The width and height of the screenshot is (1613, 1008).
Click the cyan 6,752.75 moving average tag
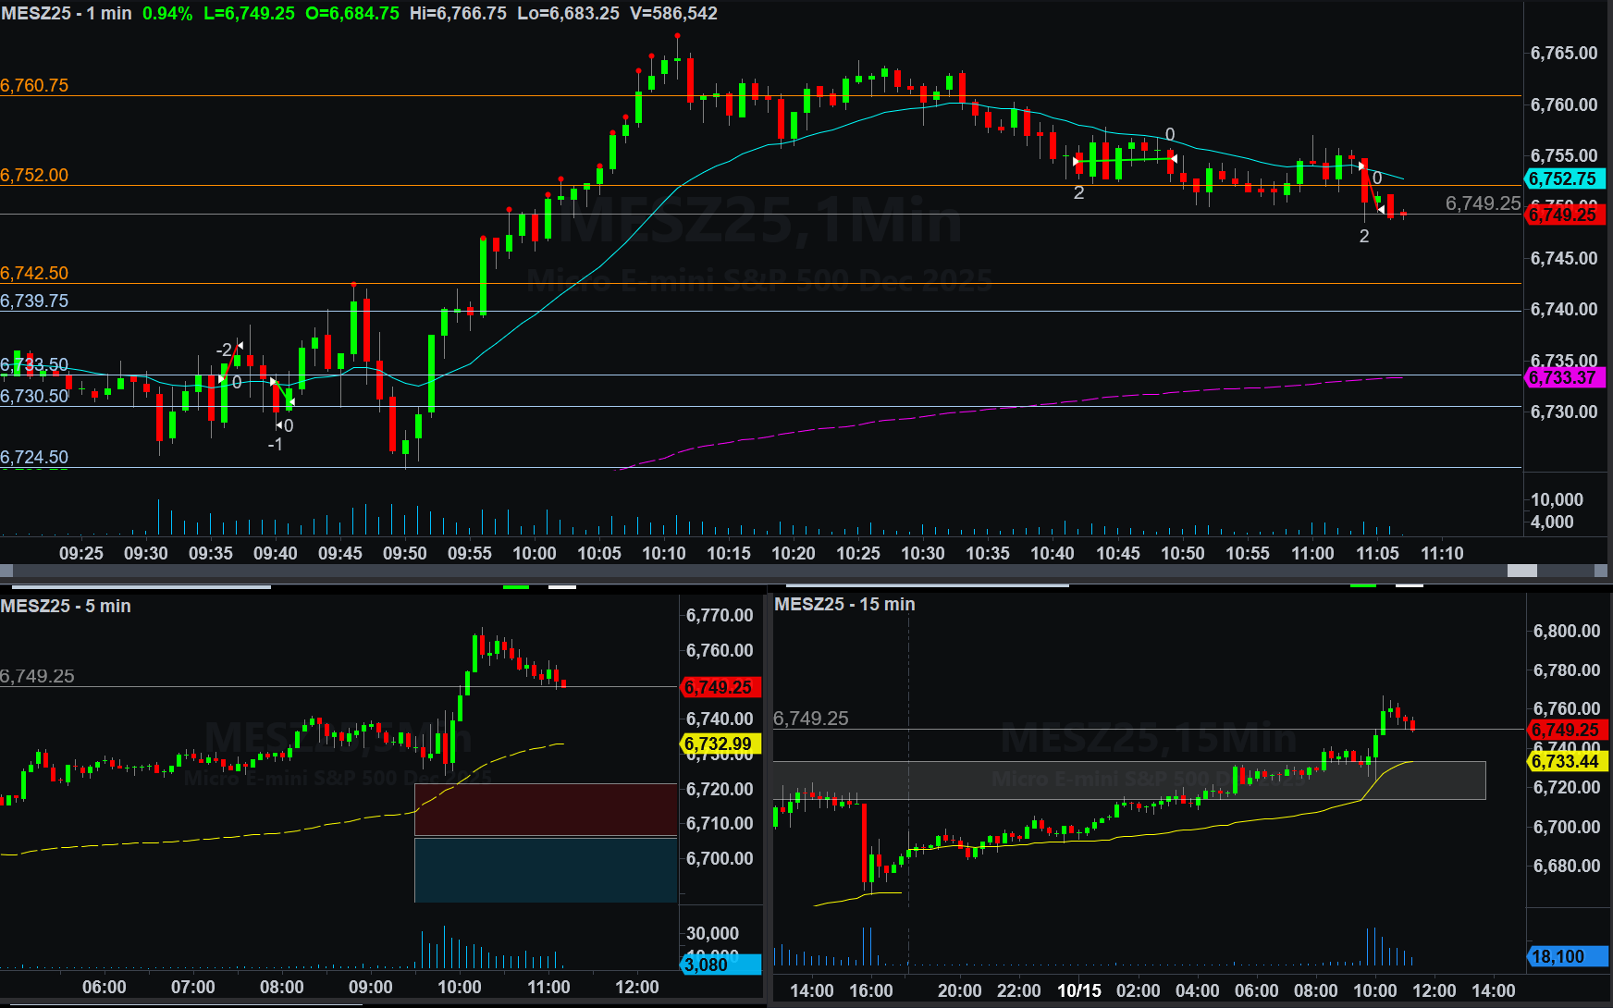(x=1563, y=178)
